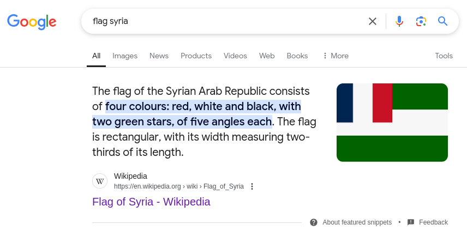Click the Feedback link

click(433, 222)
